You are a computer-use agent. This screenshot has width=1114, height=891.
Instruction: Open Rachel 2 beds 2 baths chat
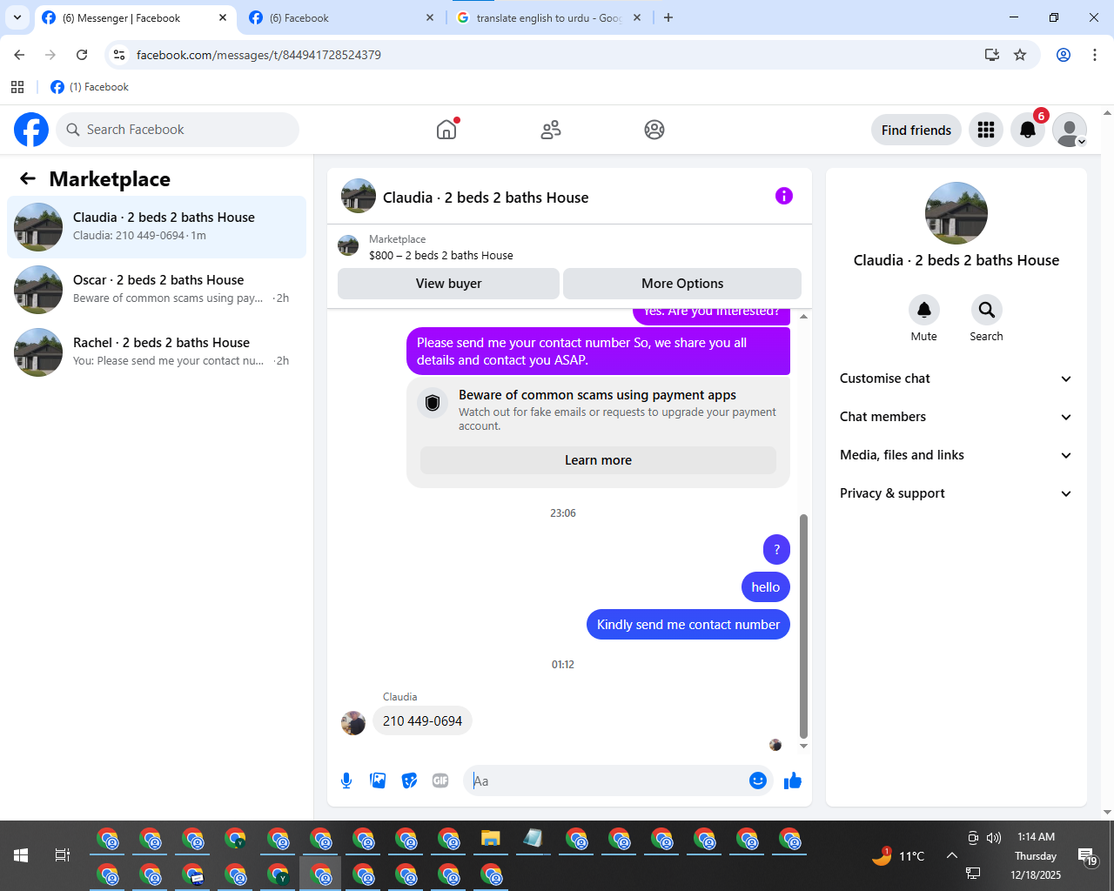pos(157,352)
